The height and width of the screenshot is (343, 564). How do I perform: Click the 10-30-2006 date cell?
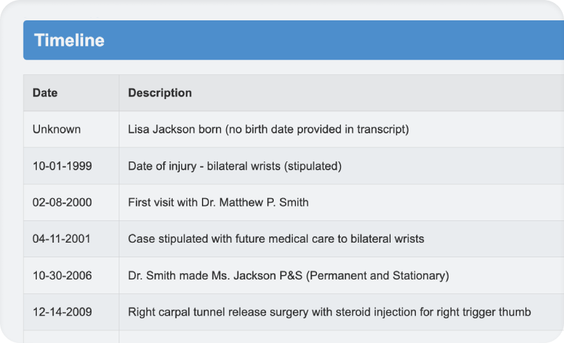62,276
